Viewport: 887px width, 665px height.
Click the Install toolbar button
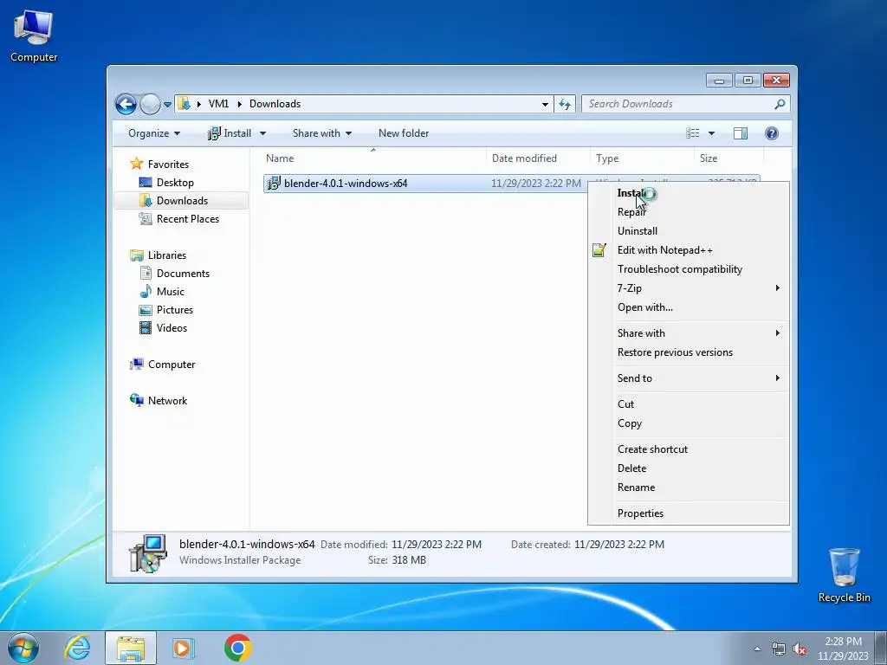pos(230,133)
